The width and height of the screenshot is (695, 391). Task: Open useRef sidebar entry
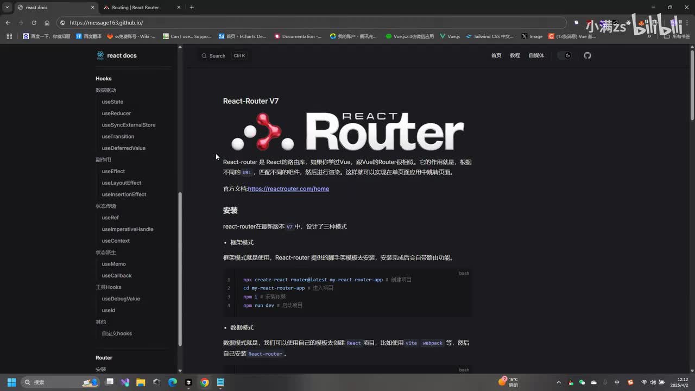pyautogui.click(x=110, y=218)
